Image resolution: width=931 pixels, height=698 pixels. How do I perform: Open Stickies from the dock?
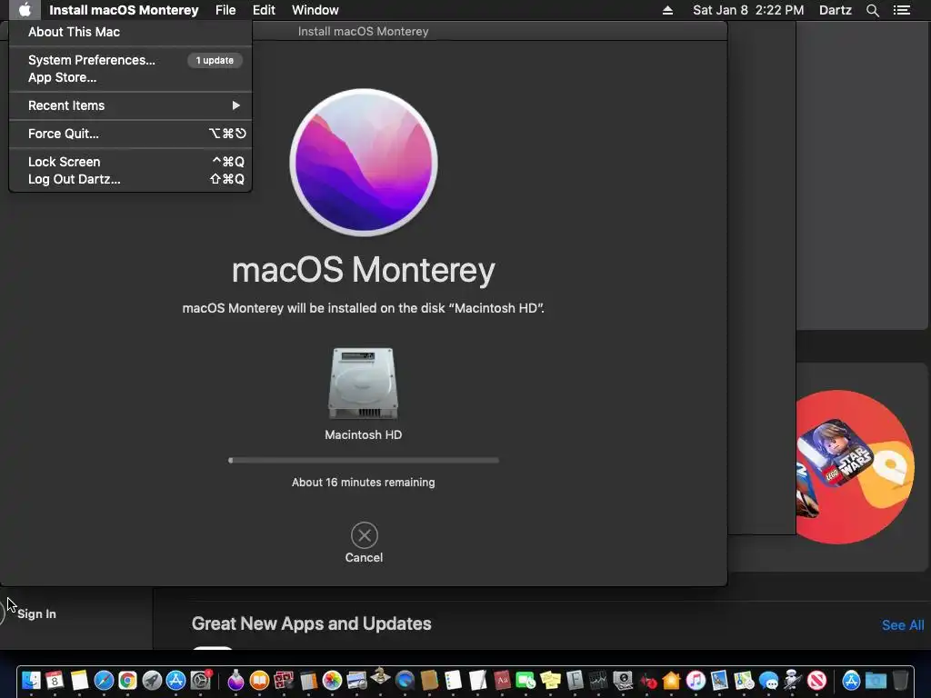550,680
